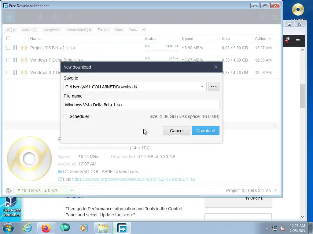This screenshot has height=234, width=313.
Task: Collapse details via Project '05 Beta chevron at bottom-right
Action: [x=276, y=190]
